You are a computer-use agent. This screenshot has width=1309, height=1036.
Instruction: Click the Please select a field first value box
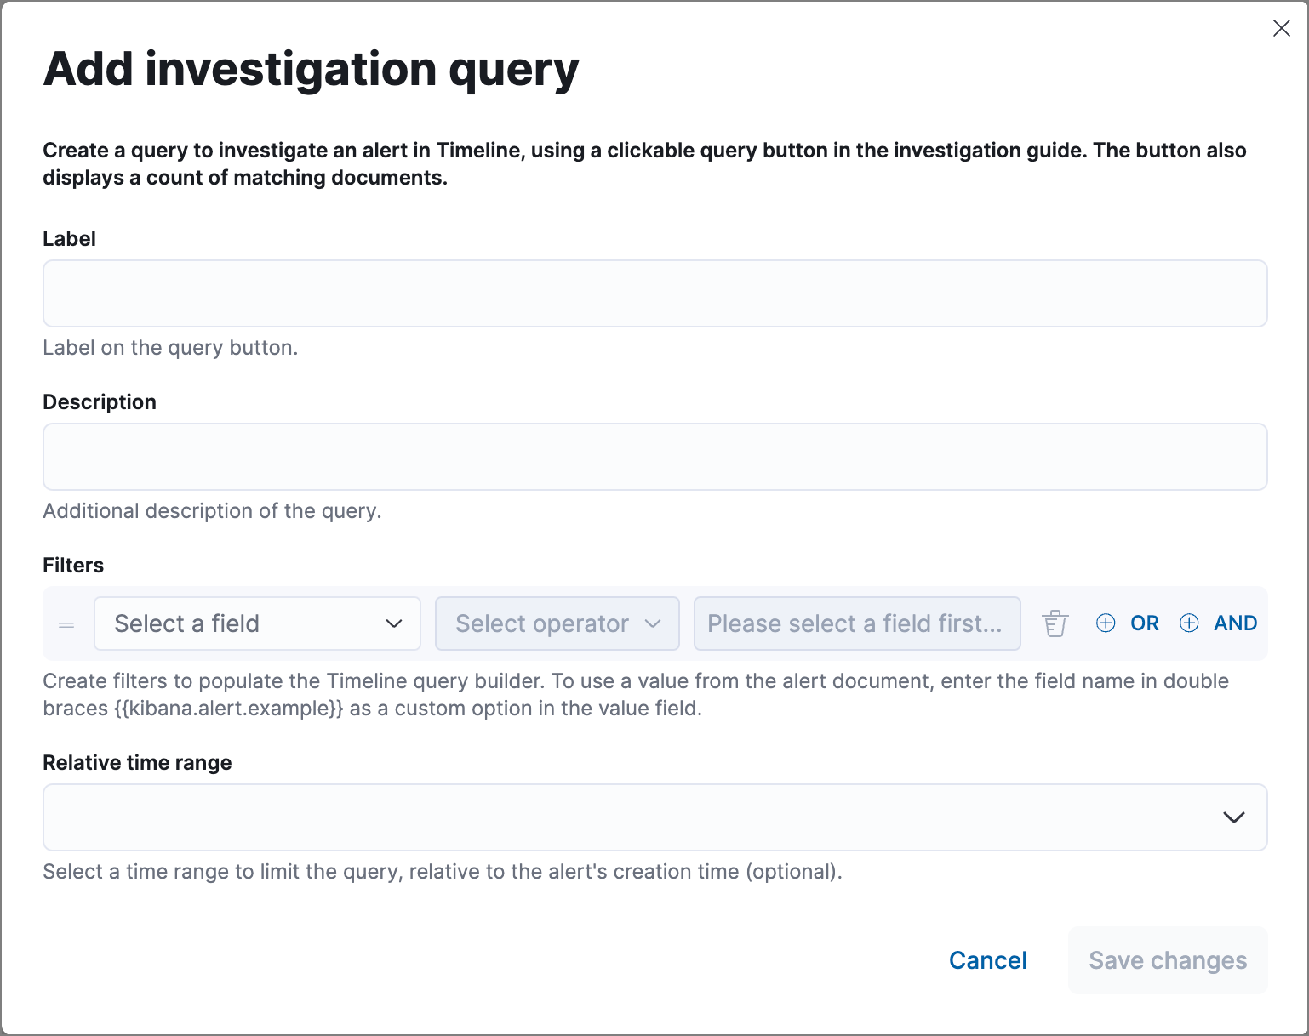855,623
